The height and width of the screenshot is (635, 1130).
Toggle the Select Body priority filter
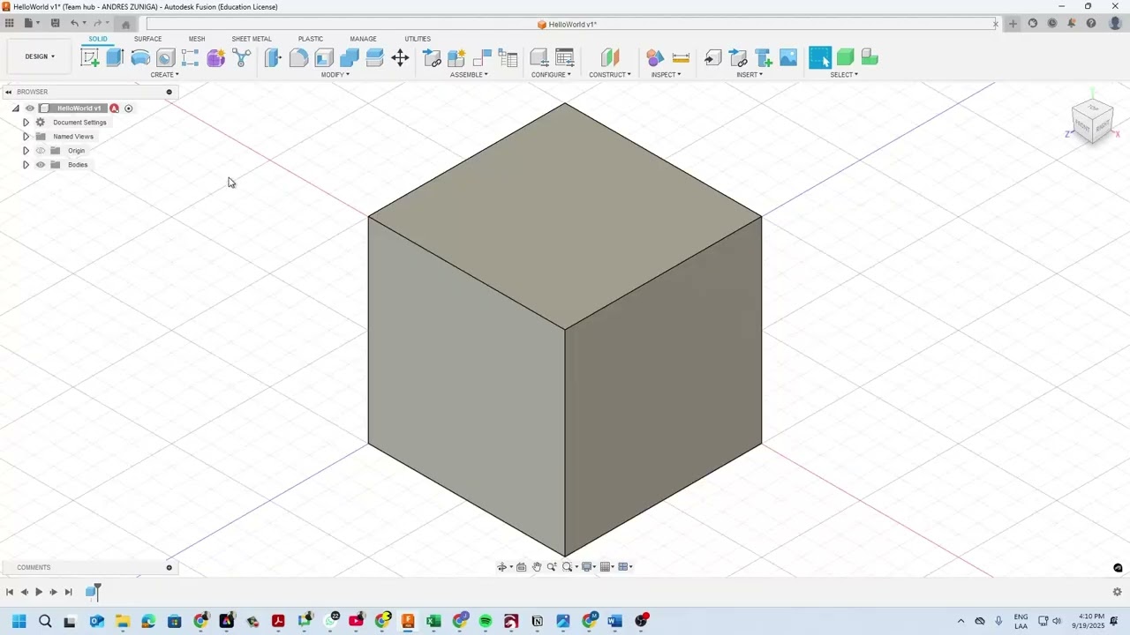[x=845, y=58]
